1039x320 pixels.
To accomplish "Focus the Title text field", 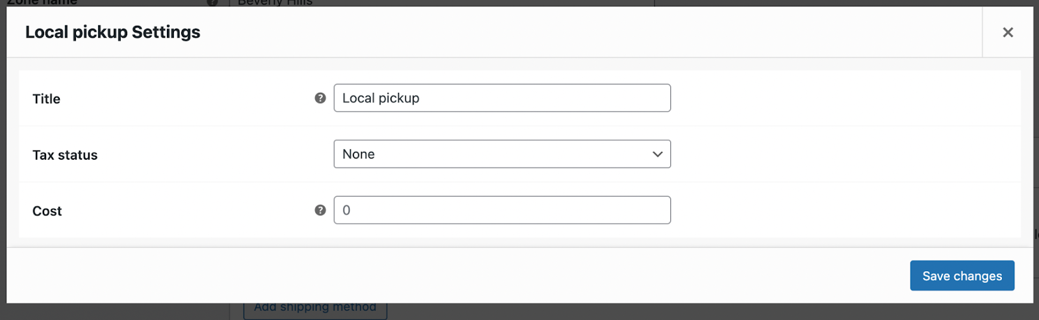I will [501, 98].
